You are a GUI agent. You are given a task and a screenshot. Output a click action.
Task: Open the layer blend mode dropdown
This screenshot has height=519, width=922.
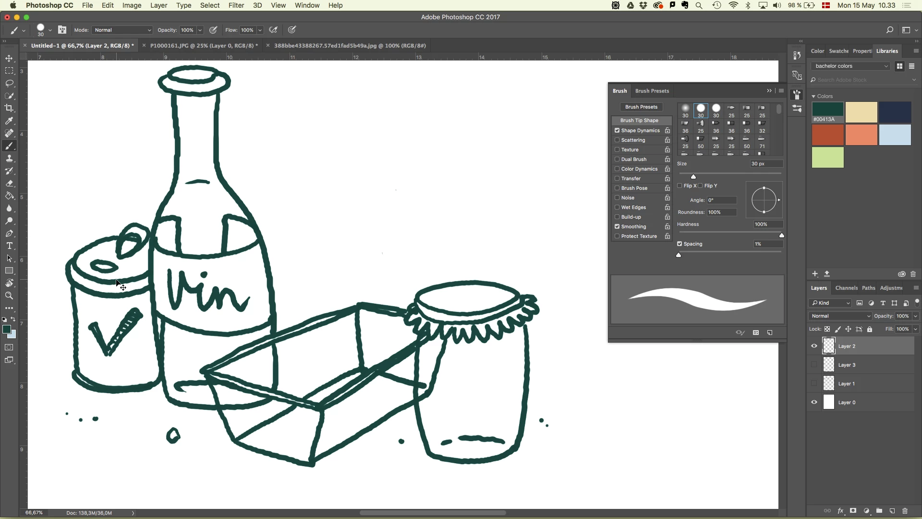coord(840,316)
